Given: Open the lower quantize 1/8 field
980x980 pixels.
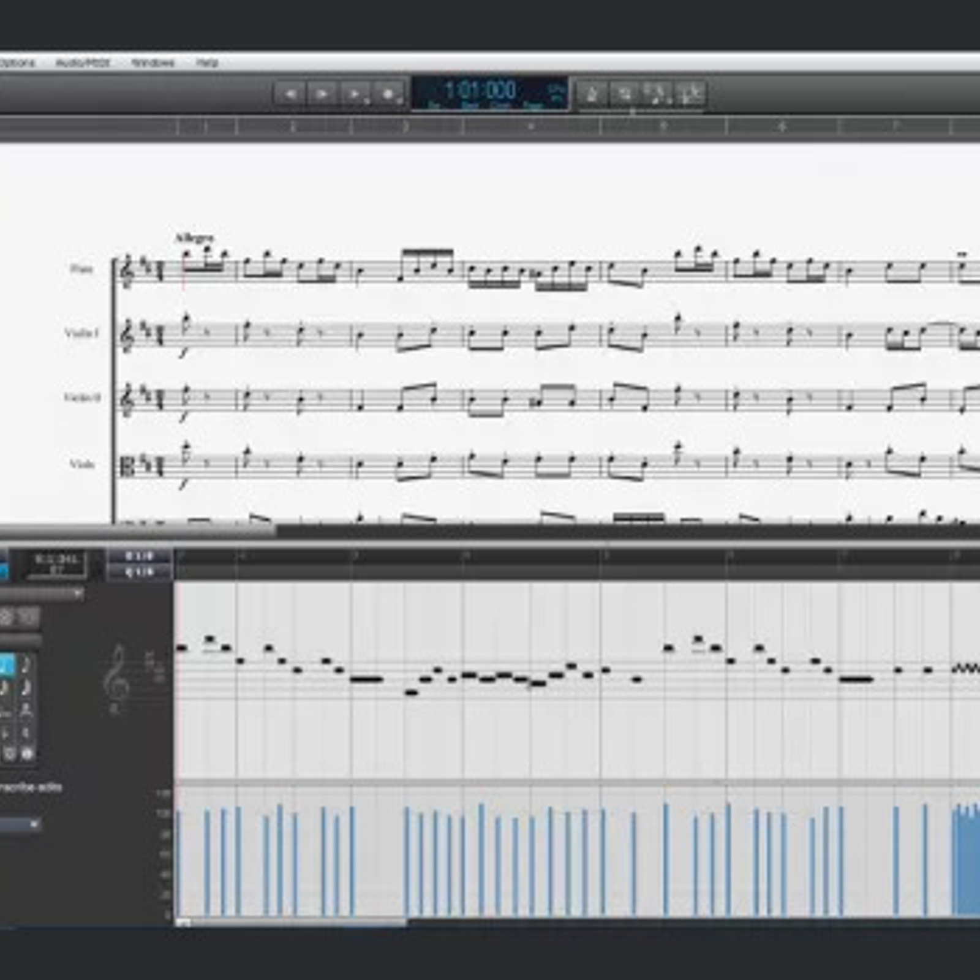Looking at the screenshot, I should (140, 572).
